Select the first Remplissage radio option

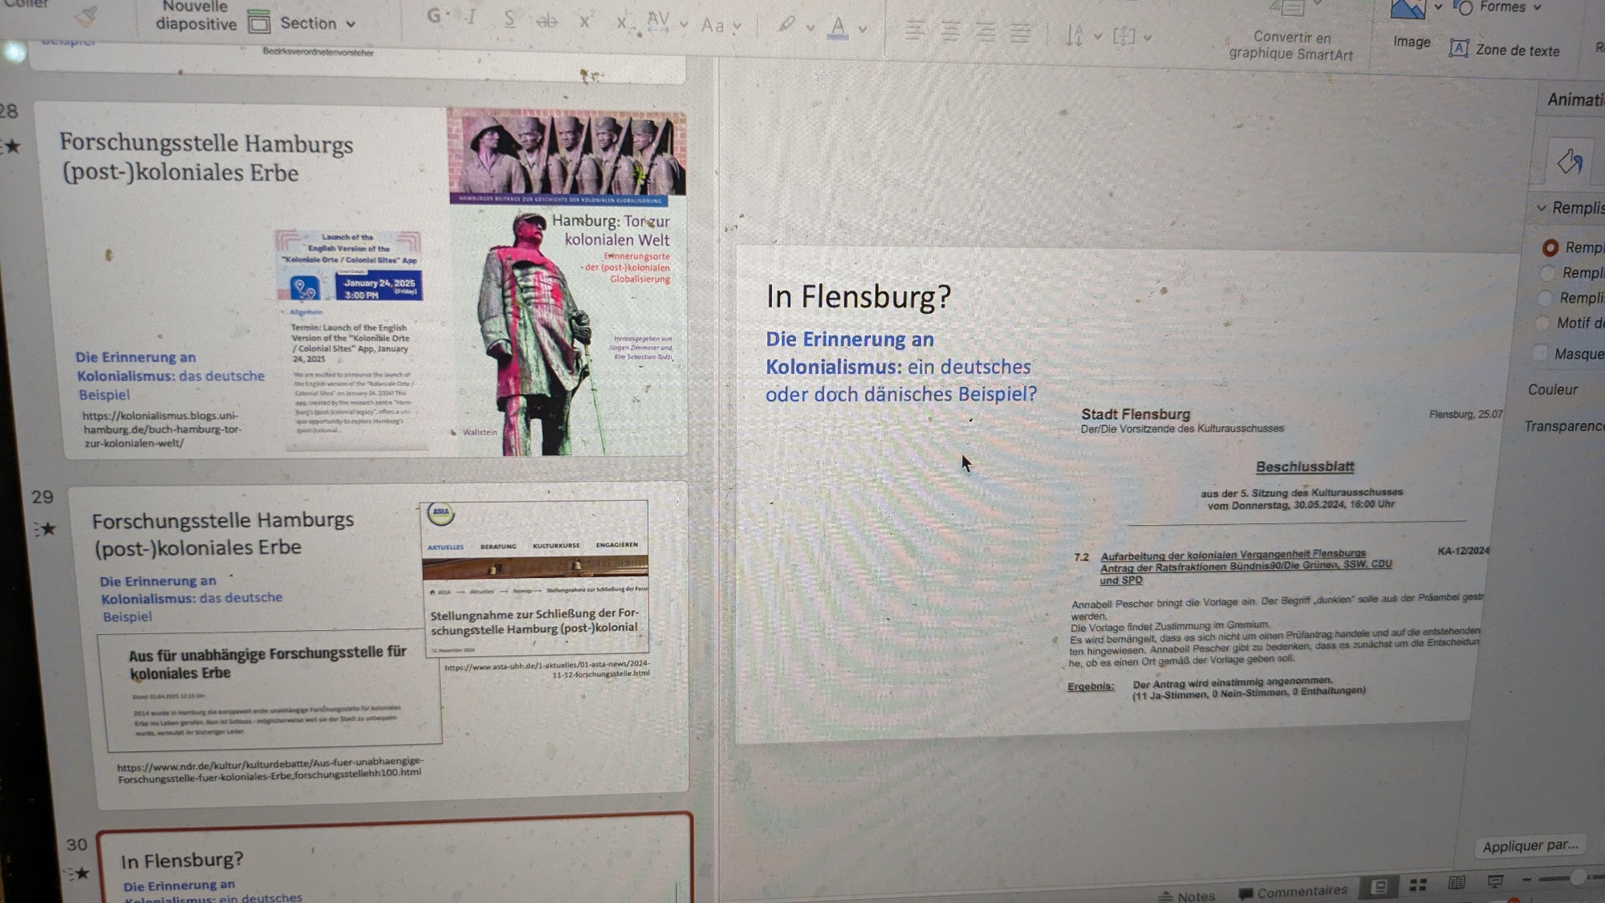(x=1550, y=247)
